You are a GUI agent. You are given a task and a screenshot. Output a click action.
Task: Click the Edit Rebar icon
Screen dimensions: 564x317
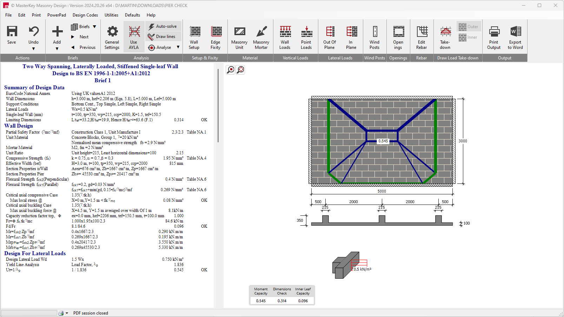[422, 37]
